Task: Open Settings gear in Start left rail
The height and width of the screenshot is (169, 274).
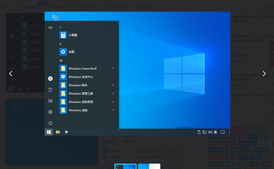Action: coord(50,112)
